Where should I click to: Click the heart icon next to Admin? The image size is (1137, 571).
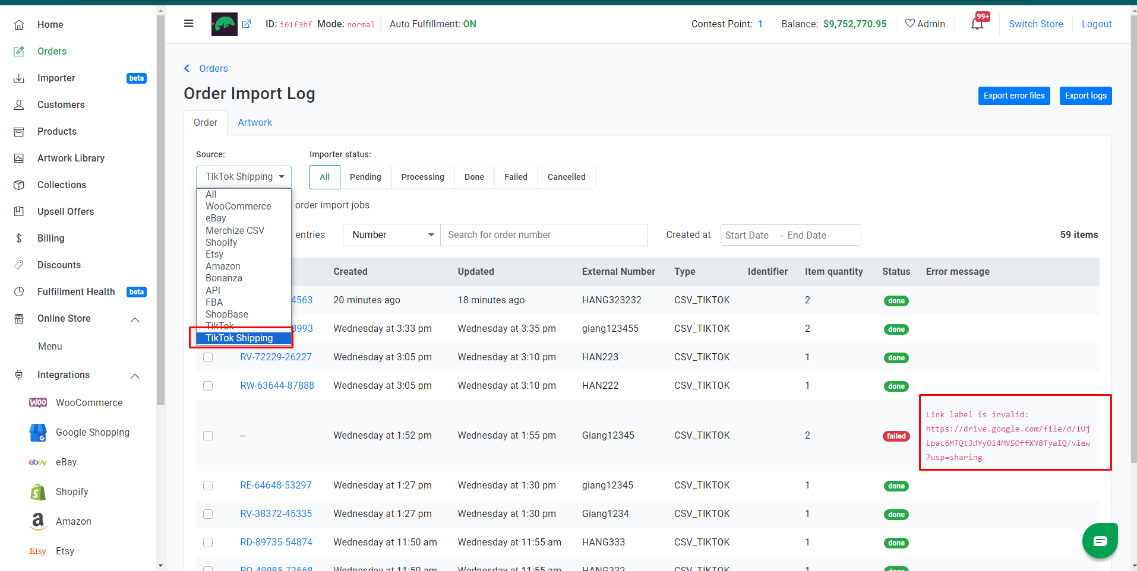coord(909,24)
